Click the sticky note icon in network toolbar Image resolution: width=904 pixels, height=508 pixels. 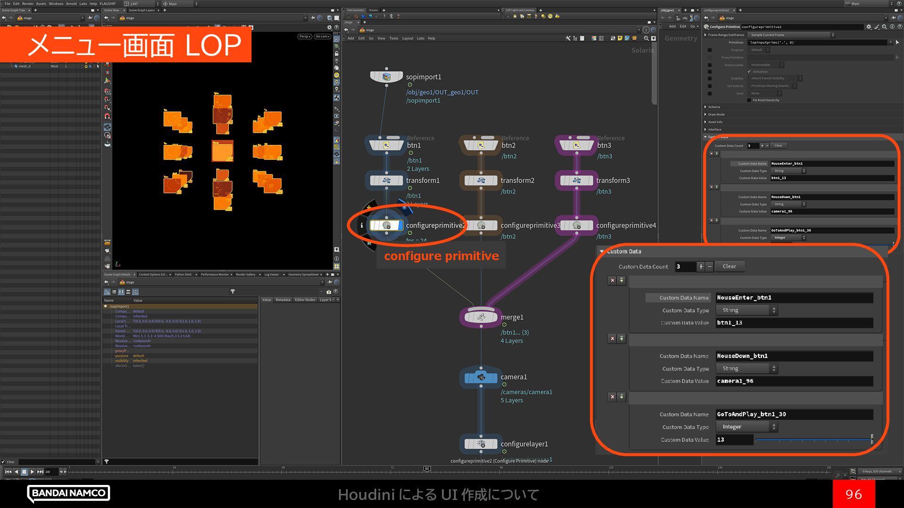(620, 39)
